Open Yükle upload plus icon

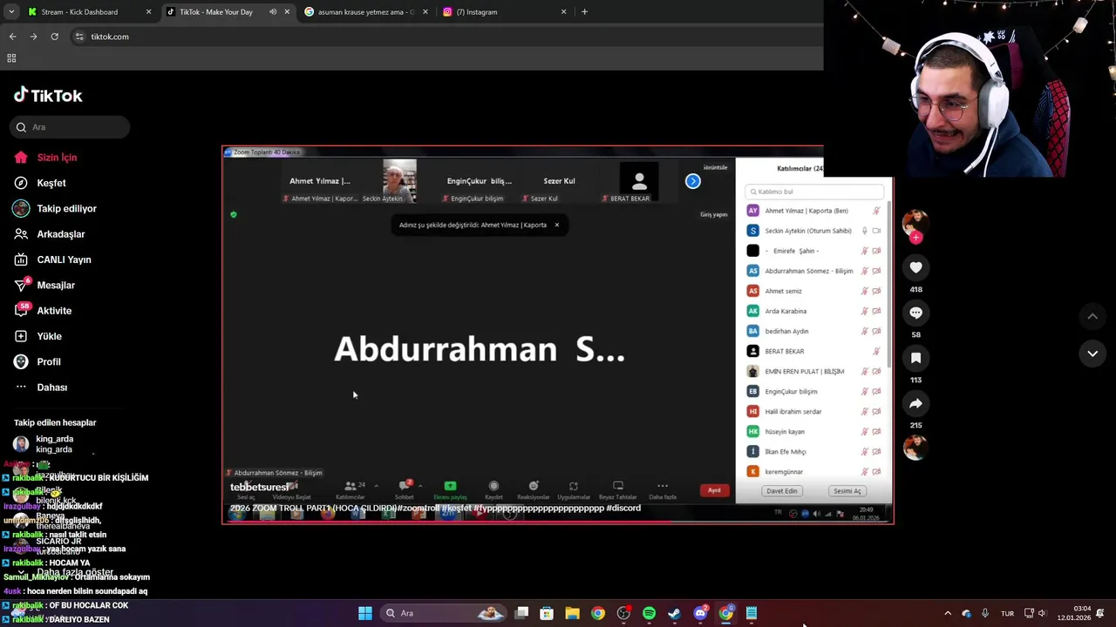(x=21, y=336)
